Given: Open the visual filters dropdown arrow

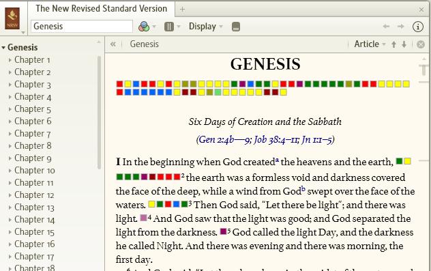Looking at the screenshot, I should [x=154, y=27].
